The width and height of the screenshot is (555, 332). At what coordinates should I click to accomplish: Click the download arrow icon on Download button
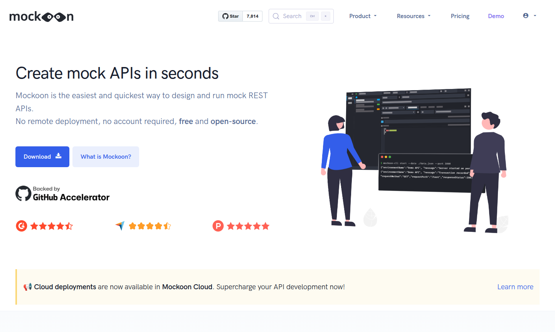58,156
